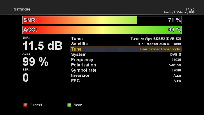Change Tune value User defined transponder
Image resolution: width=204 pixels, height=115 pixels.
160,49
